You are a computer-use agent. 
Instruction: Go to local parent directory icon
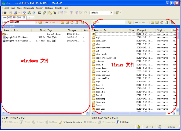63,22
